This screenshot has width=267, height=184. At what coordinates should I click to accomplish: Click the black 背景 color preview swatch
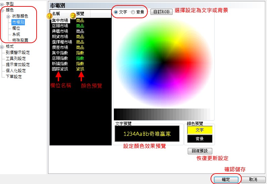[x=199, y=139]
